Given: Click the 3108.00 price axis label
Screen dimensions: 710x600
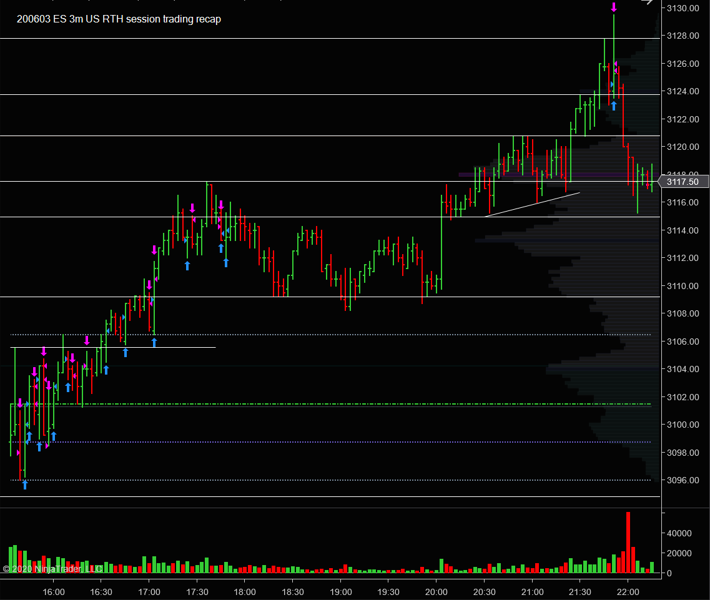Looking at the screenshot, I should pyautogui.click(x=683, y=314).
